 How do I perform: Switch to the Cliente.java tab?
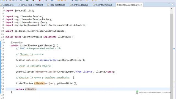pos(7,5)
